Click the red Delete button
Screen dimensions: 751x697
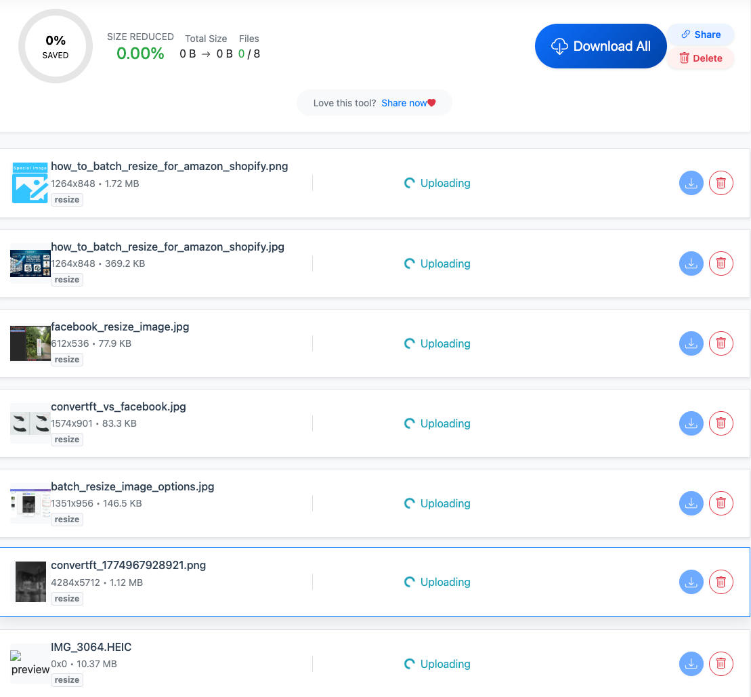(x=700, y=58)
